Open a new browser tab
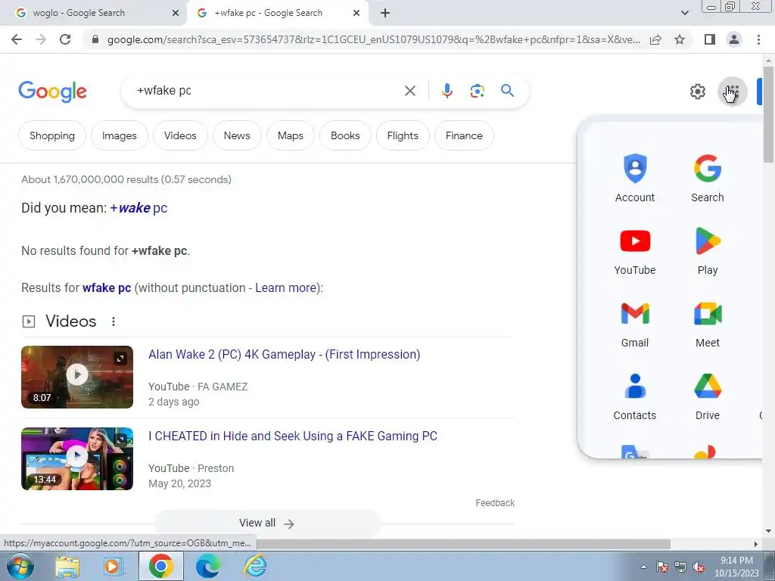 (385, 13)
